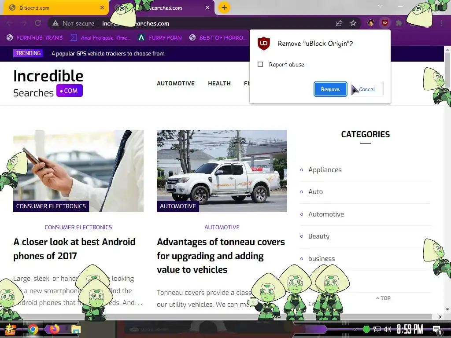Click the vertical scrollbar thumb
The image size is (451, 338).
(x=447, y=70)
